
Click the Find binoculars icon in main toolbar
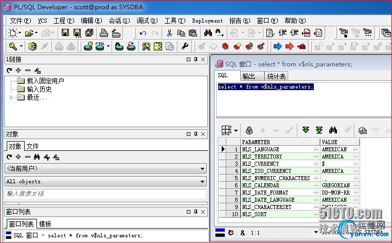pyautogui.click(x=208, y=33)
